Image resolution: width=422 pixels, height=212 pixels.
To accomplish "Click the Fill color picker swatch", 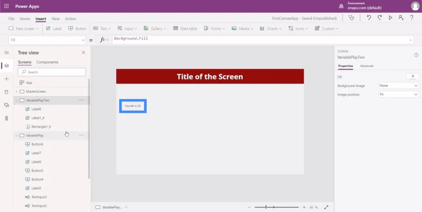I will tap(413, 76).
